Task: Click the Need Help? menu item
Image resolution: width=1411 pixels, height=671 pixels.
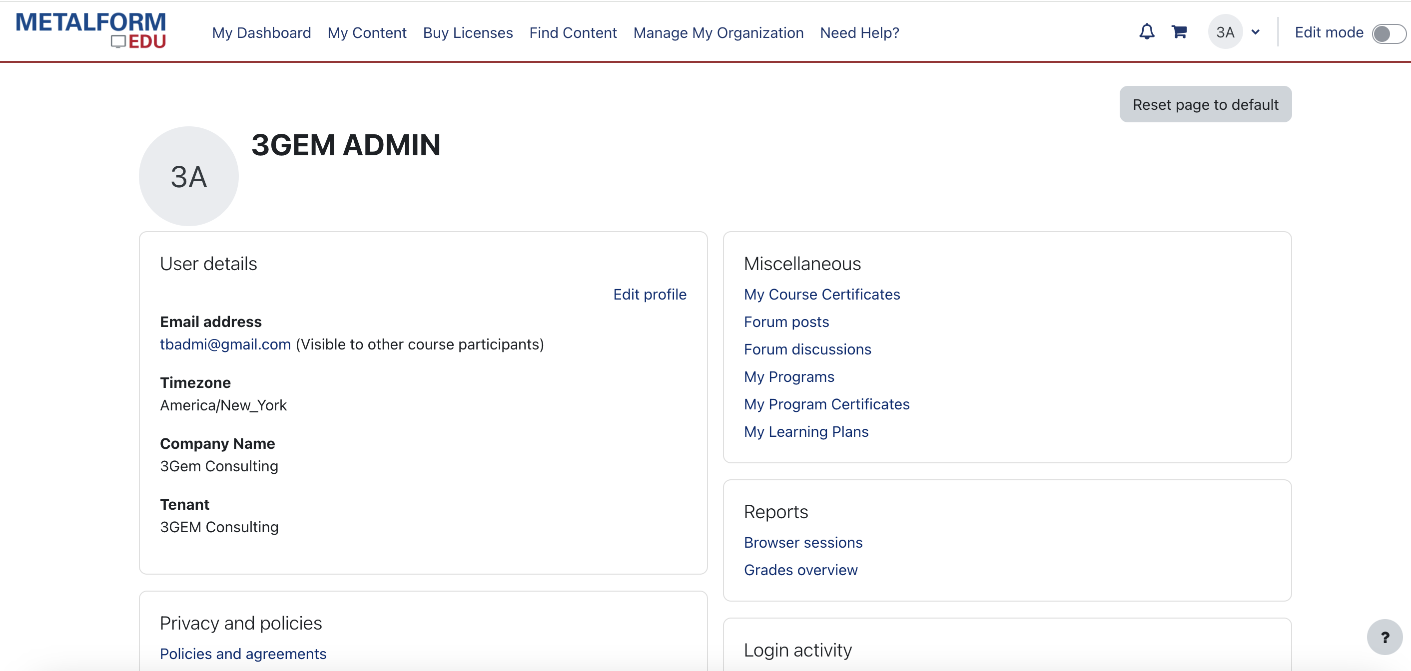Action: [859, 33]
